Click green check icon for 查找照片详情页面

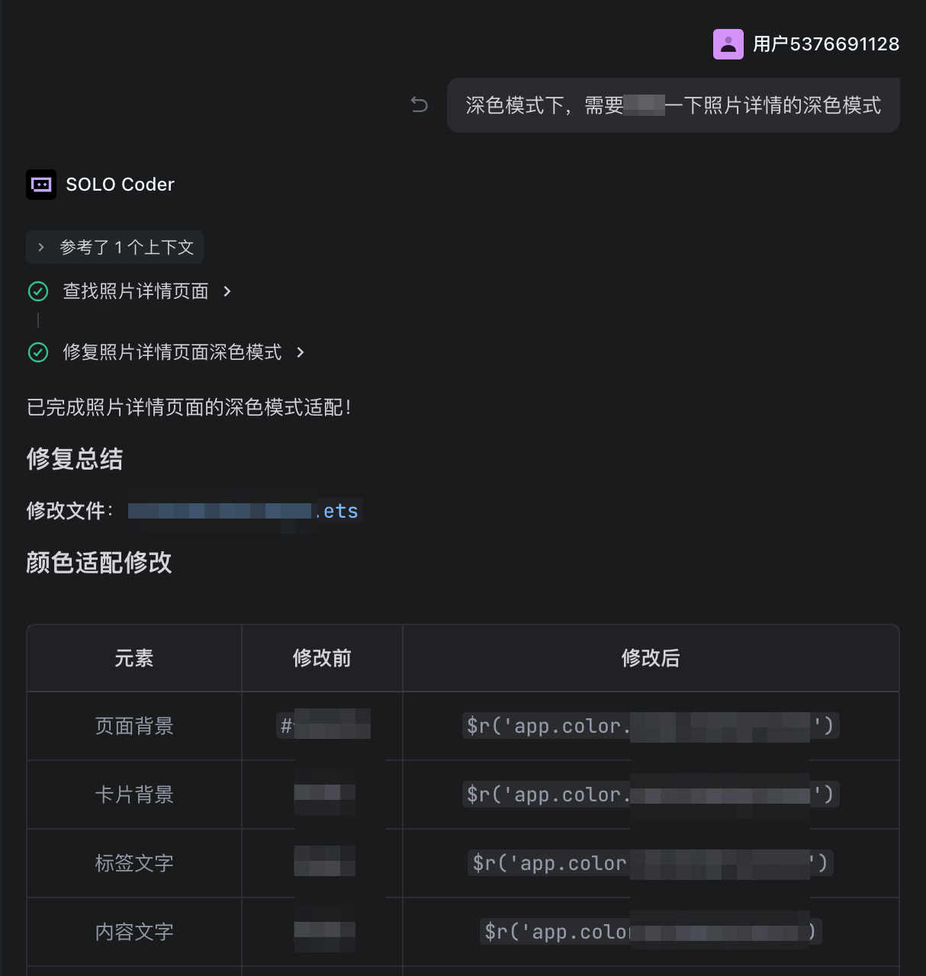38,291
